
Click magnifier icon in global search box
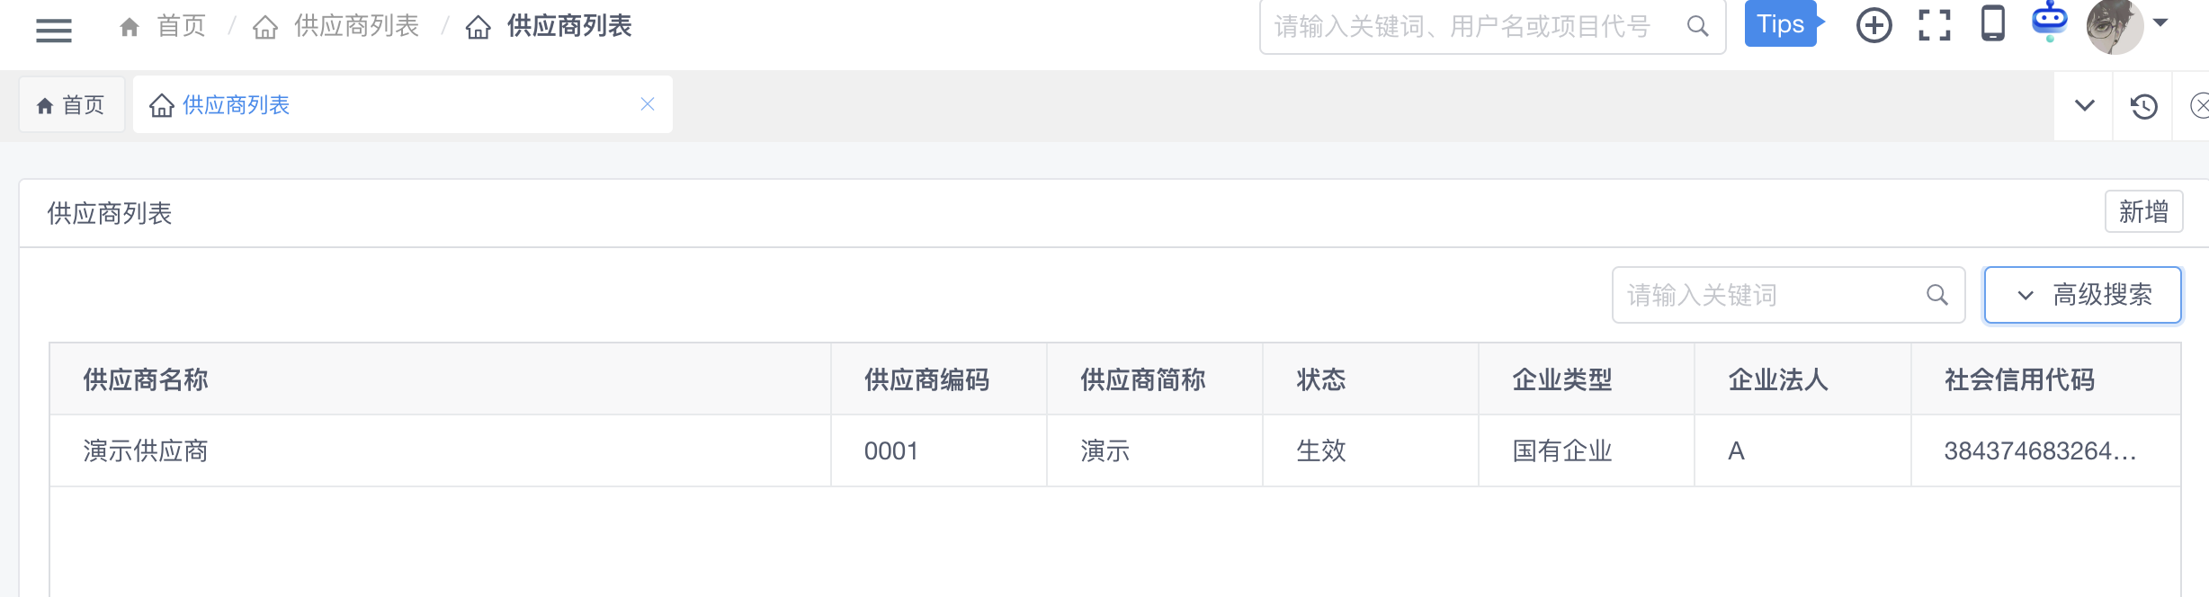1697,26
